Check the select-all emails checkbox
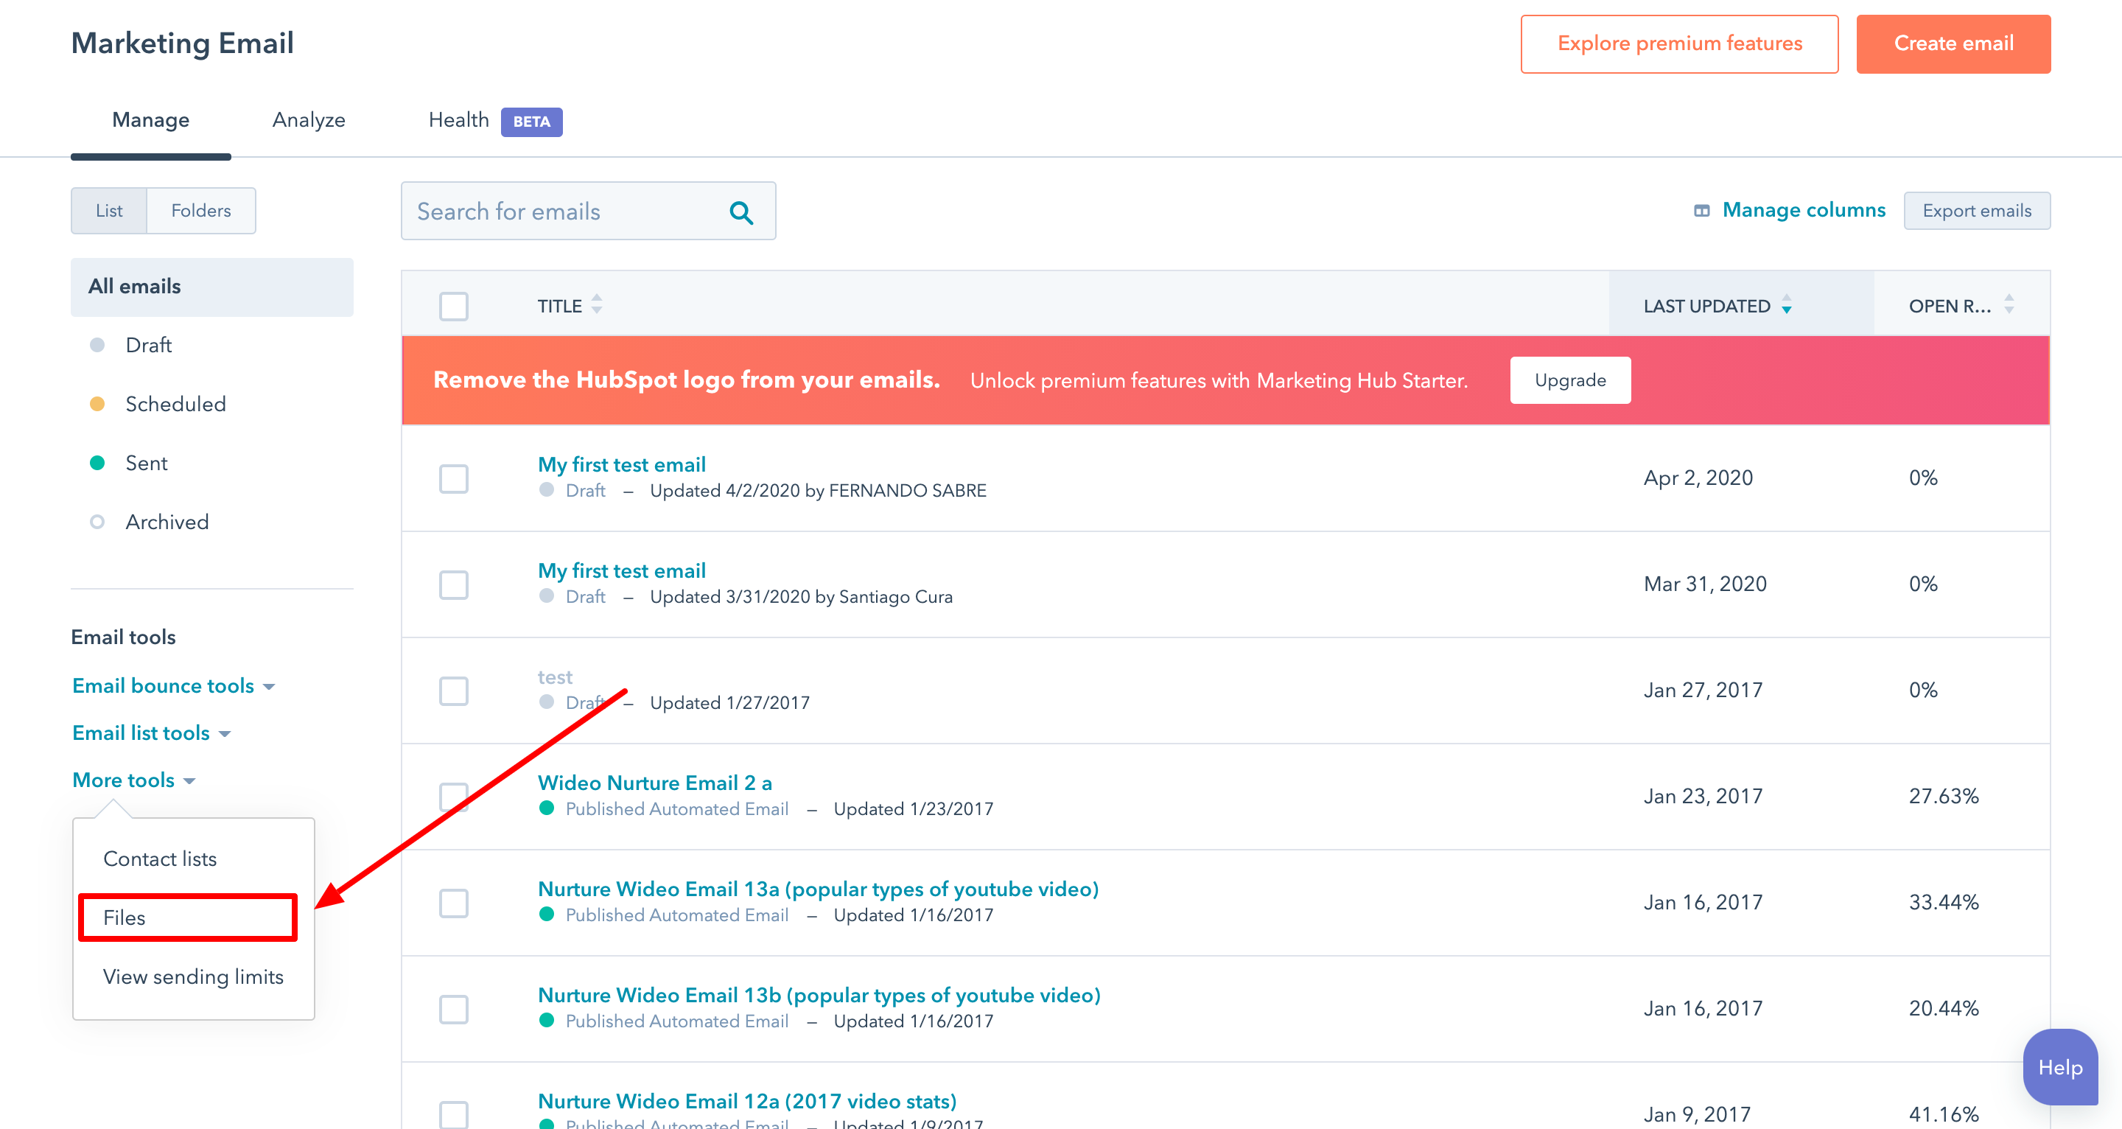2122x1129 pixels. 454,307
